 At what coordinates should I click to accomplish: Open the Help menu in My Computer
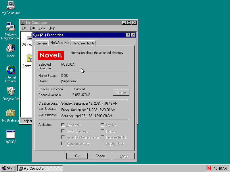coord(52,28)
